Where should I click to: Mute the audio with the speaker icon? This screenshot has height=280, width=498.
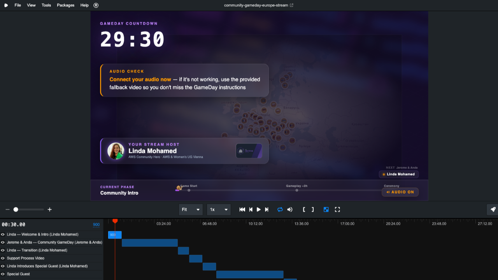pos(290,210)
